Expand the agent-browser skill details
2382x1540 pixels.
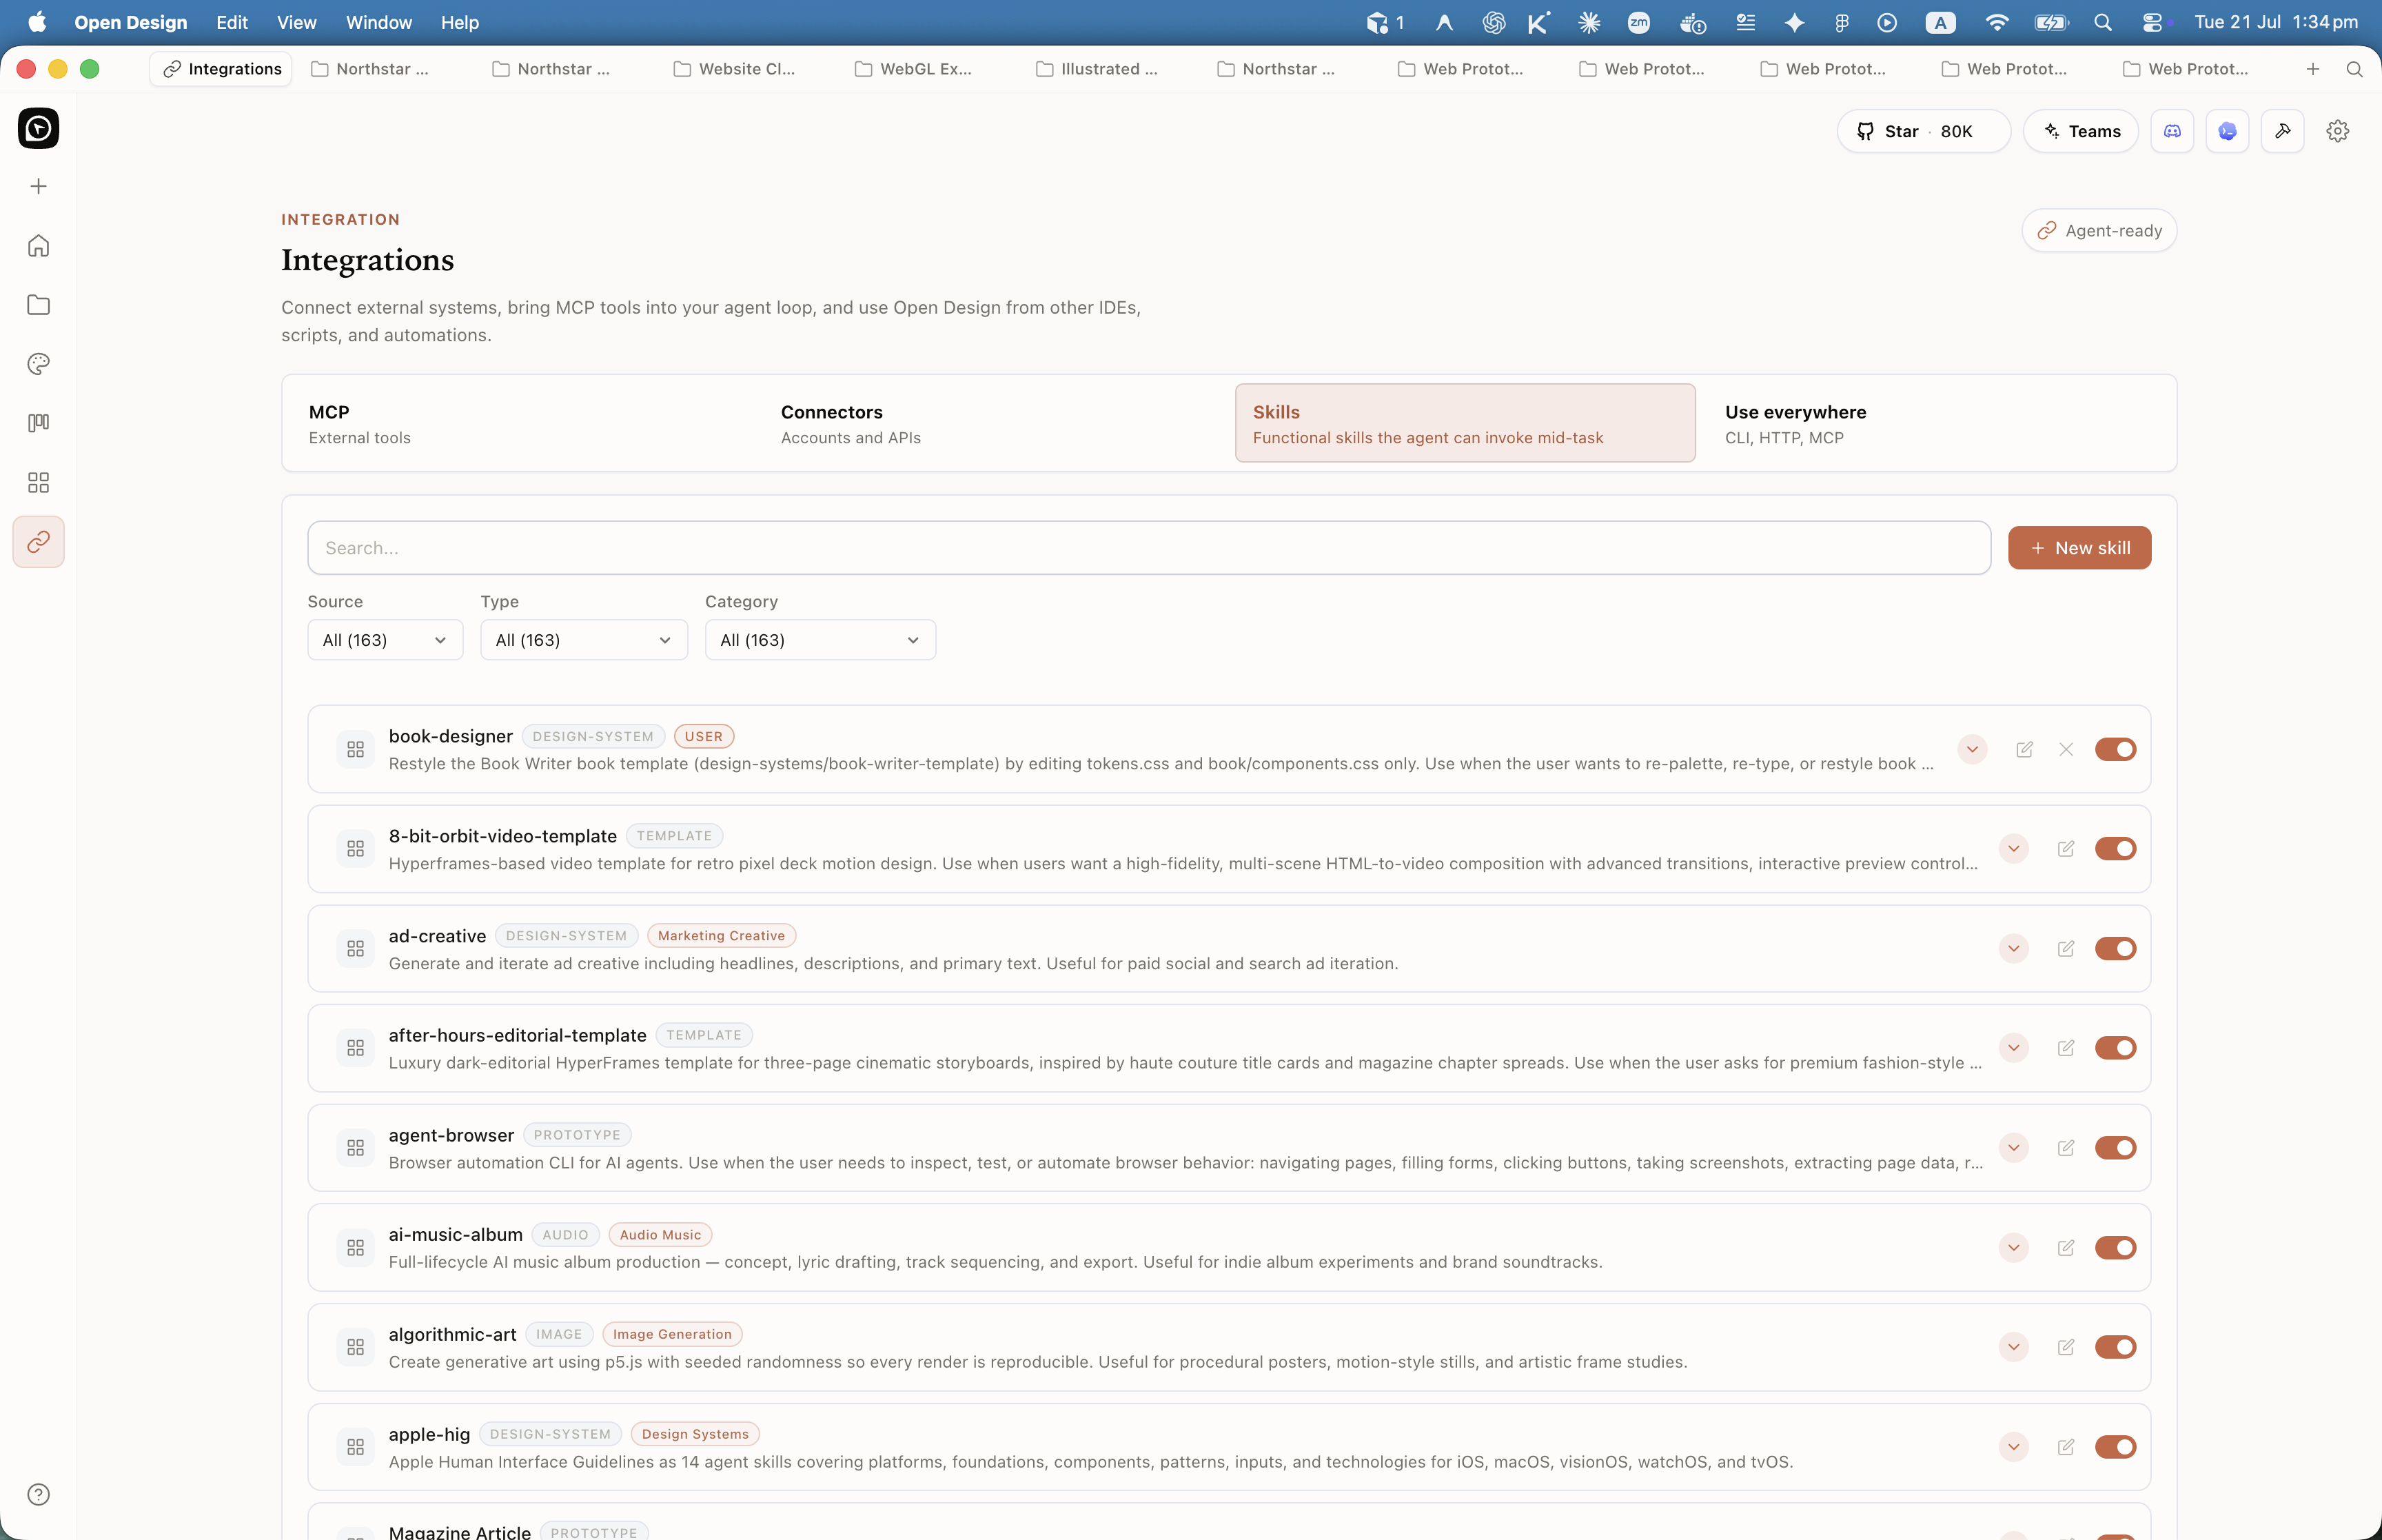point(2013,1147)
